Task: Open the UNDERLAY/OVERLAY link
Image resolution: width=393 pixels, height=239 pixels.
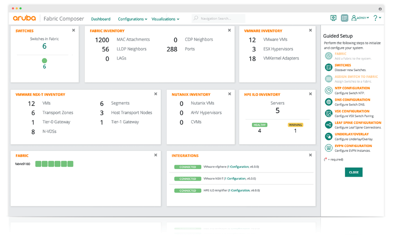Action: (x=352, y=134)
